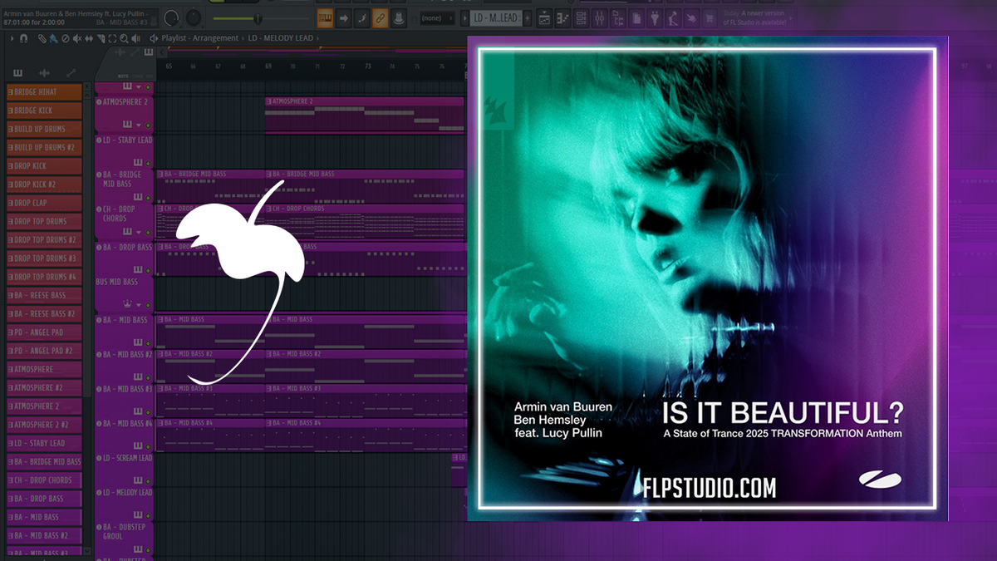Open the Mixer from the top toolbar

[601, 17]
